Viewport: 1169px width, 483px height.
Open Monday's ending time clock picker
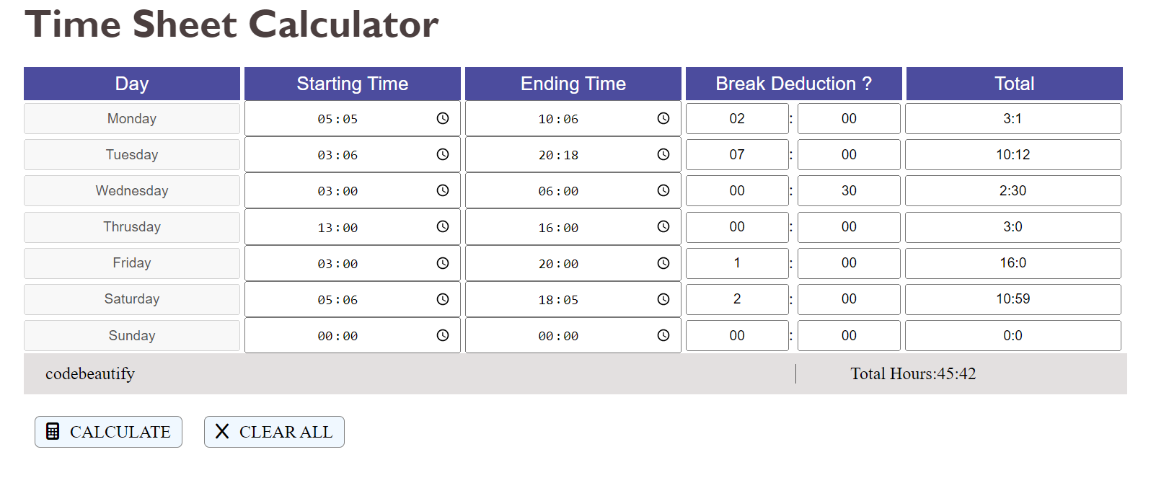point(663,118)
